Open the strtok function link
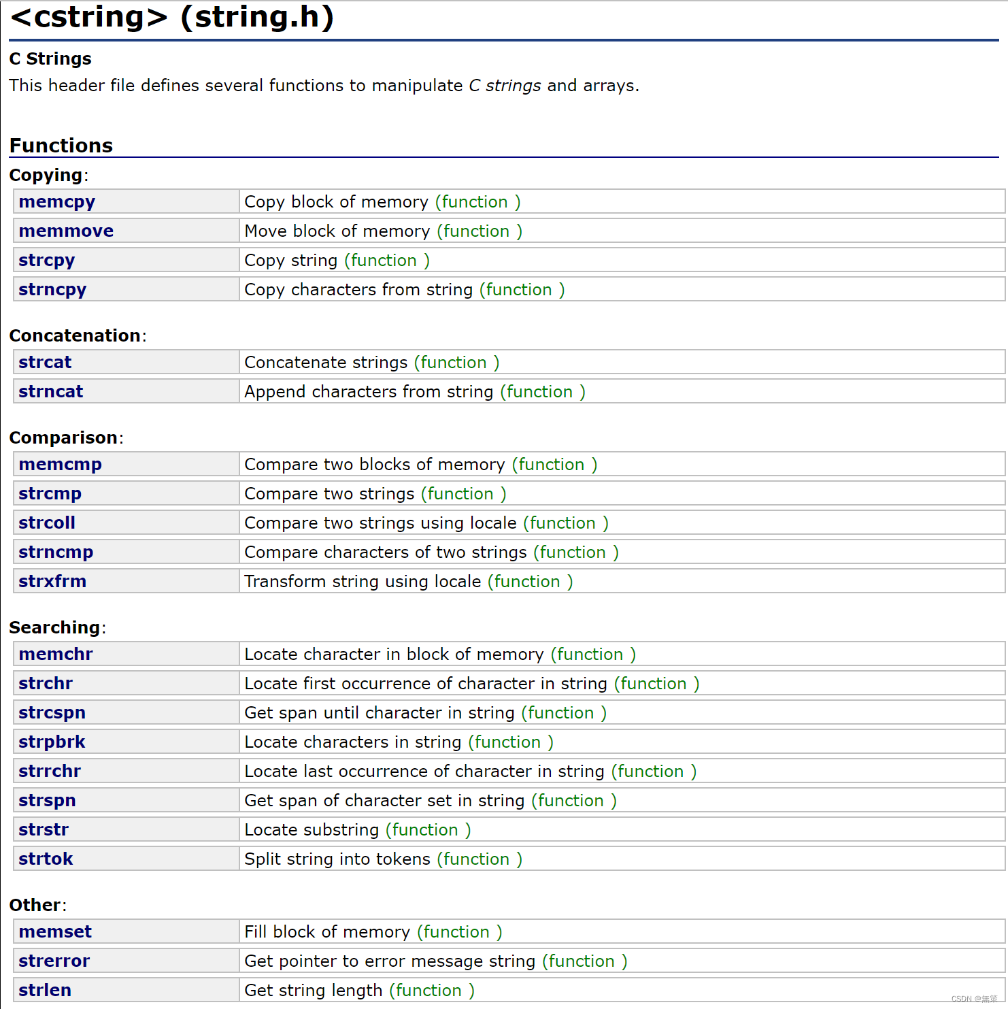The height and width of the screenshot is (1009, 1008). [46, 859]
